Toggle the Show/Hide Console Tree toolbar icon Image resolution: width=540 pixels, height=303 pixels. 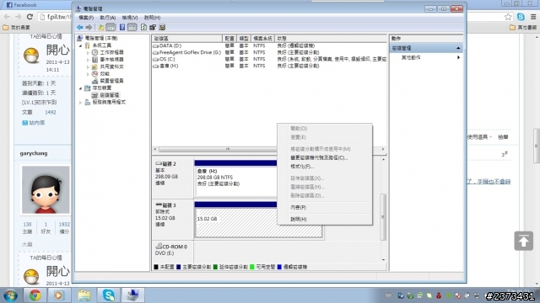pos(111,27)
